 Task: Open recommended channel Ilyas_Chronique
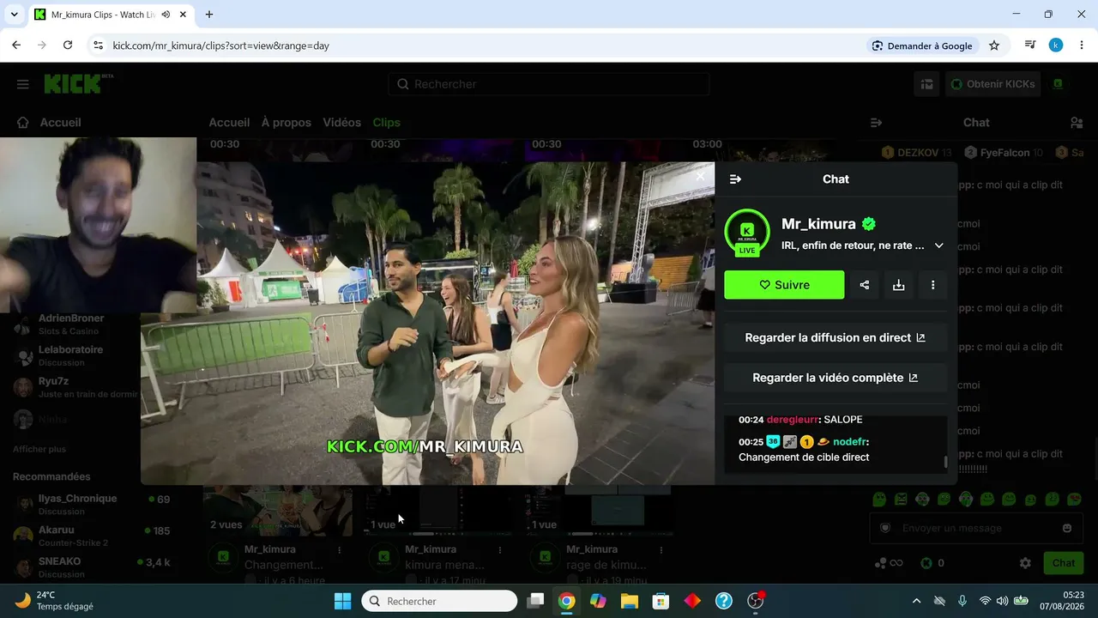[92, 504]
